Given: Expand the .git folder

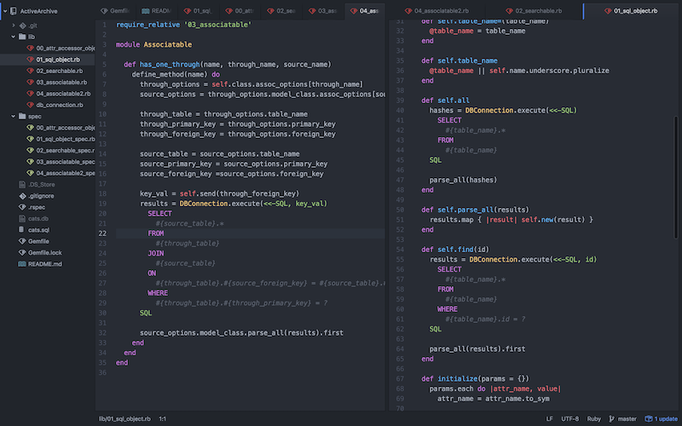Looking at the screenshot, I should 13,26.
